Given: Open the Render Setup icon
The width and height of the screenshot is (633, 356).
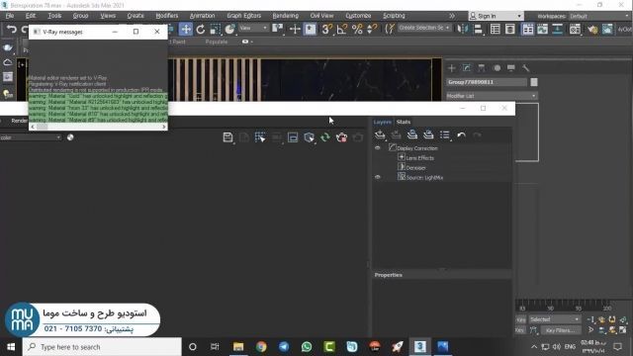Looking at the screenshot, I should [592, 29].
